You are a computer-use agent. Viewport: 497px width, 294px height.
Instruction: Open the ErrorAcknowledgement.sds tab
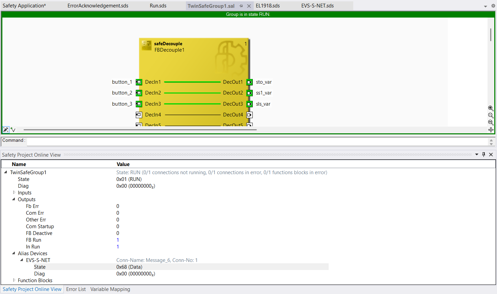click(x=98, y=6)
